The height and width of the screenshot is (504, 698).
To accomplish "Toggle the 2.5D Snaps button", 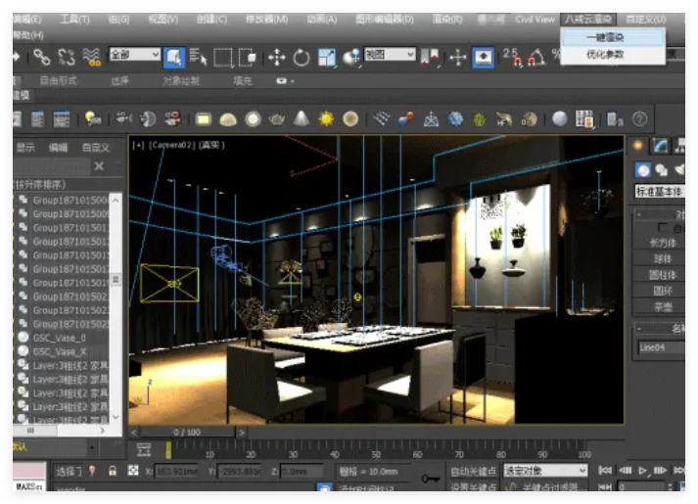I will coord(512,57).
